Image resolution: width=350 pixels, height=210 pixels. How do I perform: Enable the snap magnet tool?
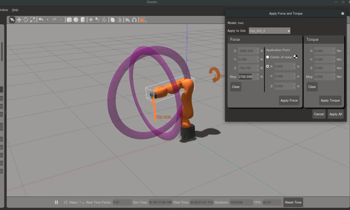134,20
